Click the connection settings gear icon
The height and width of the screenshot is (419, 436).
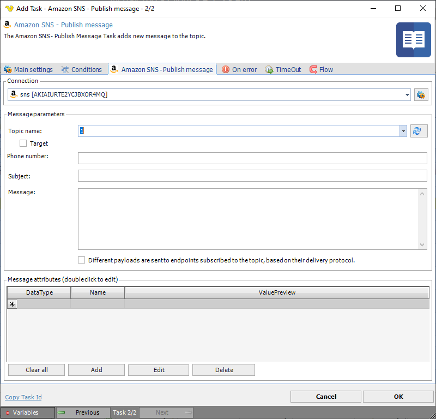pyautogui.click(x=421, y=95)
